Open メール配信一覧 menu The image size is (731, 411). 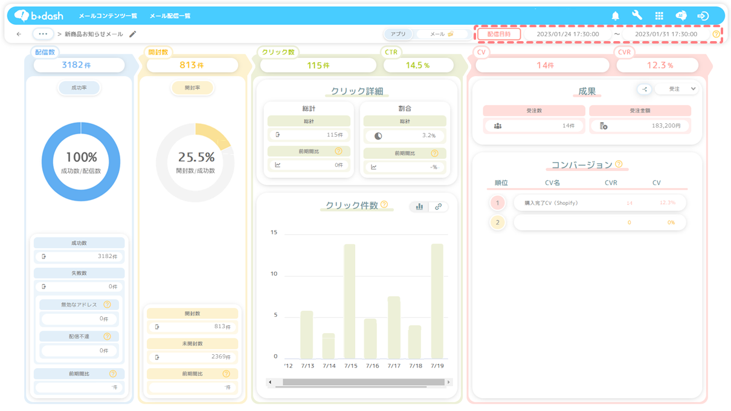[x=170, y=16]
